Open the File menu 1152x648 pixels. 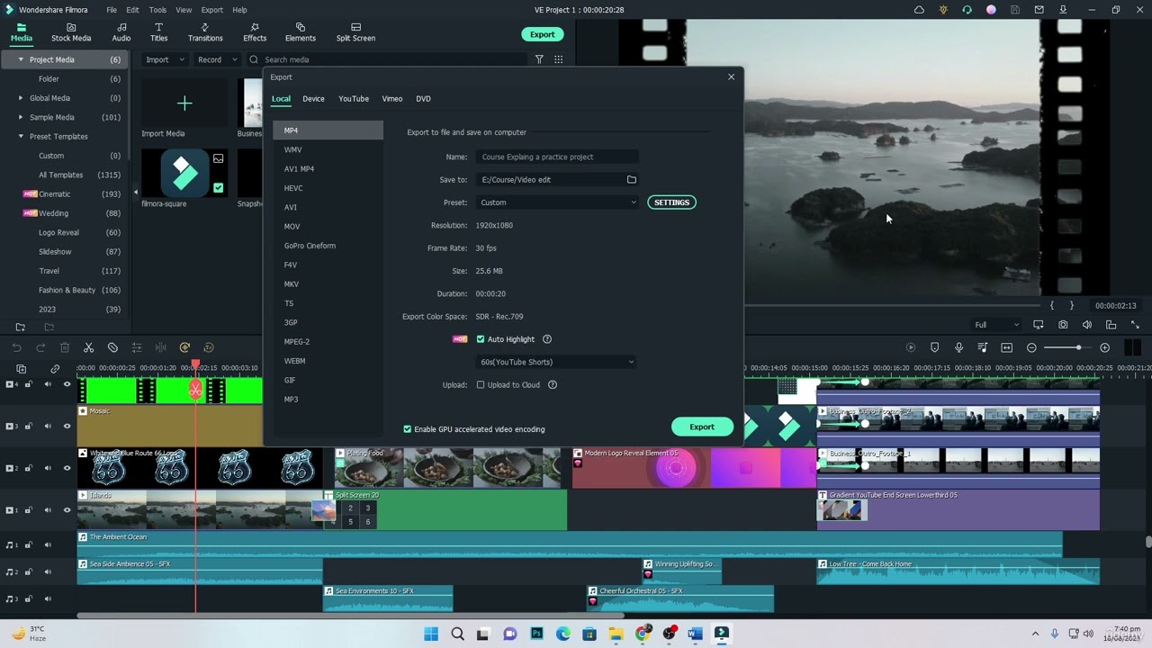click(x=112, y=10)
